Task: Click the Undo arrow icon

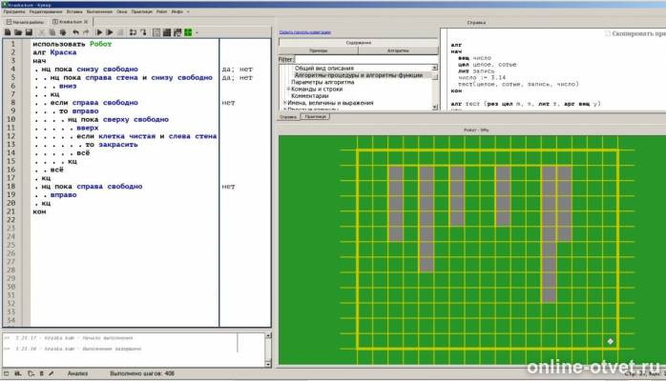Action: [x=75, y=32]
